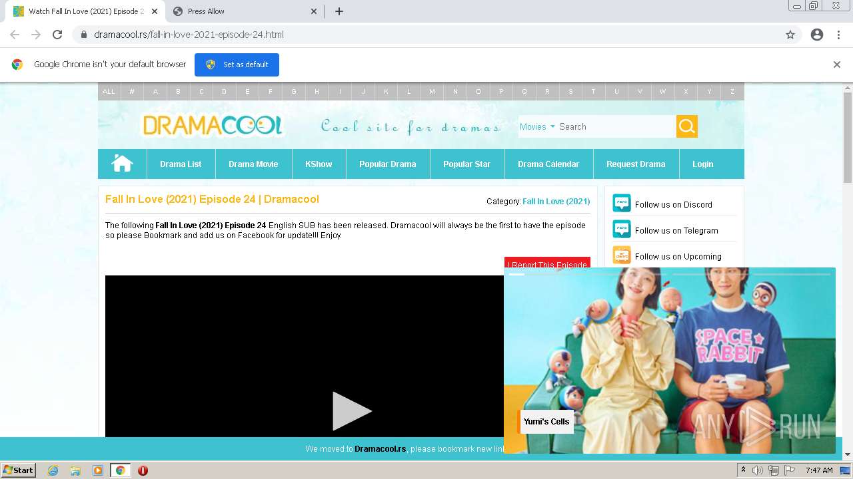Go to Dramacool home icon
Image resolution: width=853 pixels, height=479 pixels.
point(122,164)
